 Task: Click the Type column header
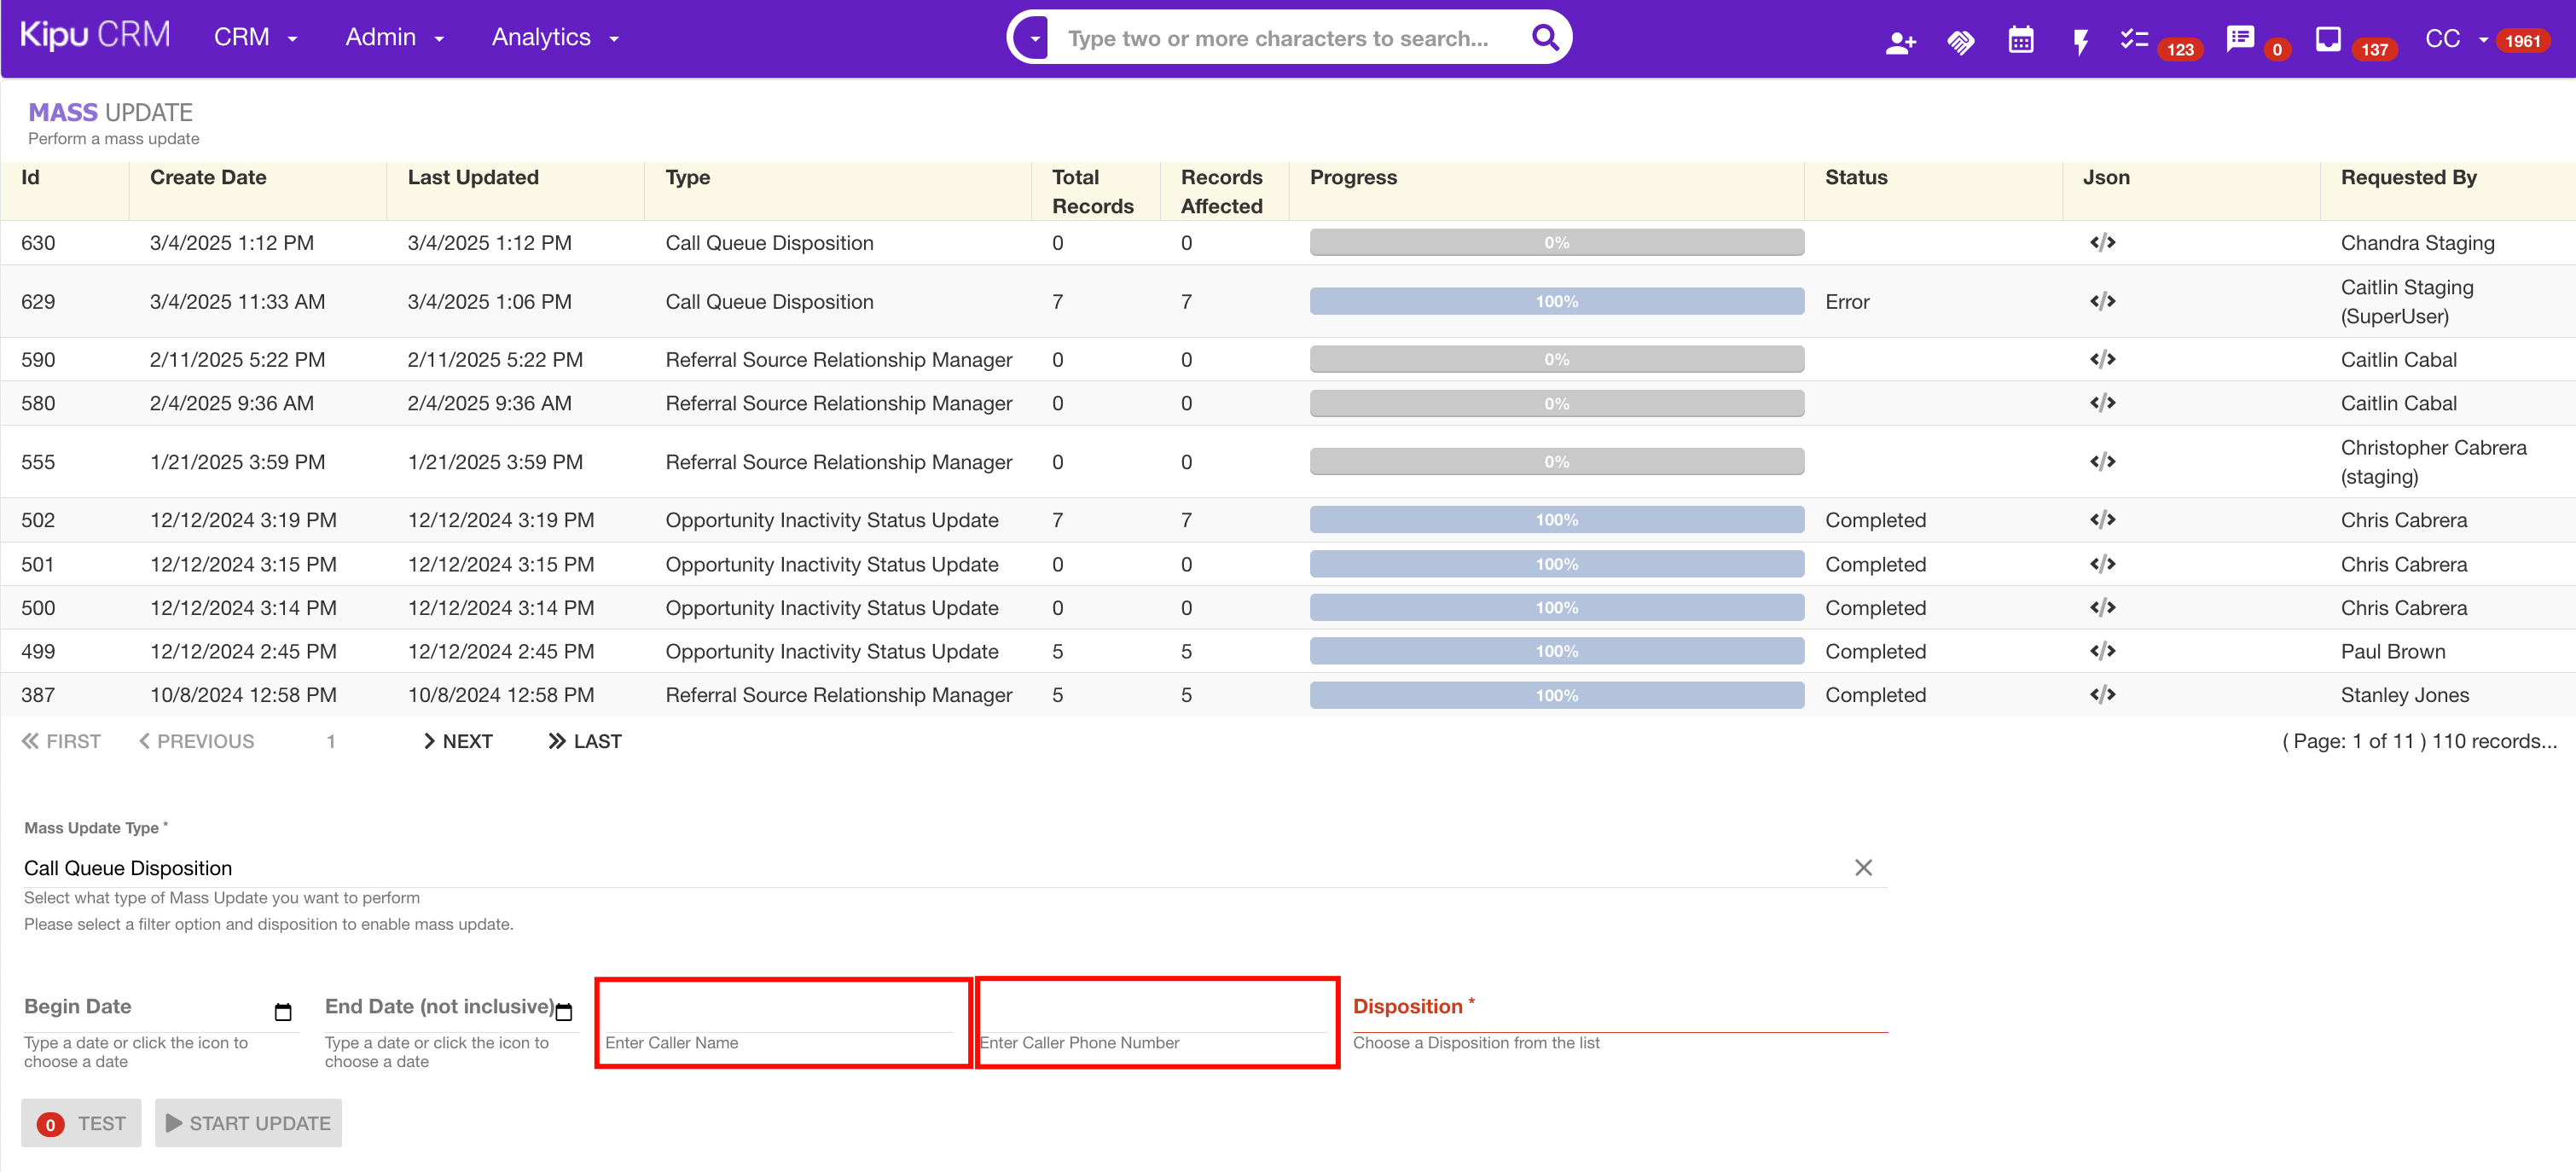coord(688,177)
